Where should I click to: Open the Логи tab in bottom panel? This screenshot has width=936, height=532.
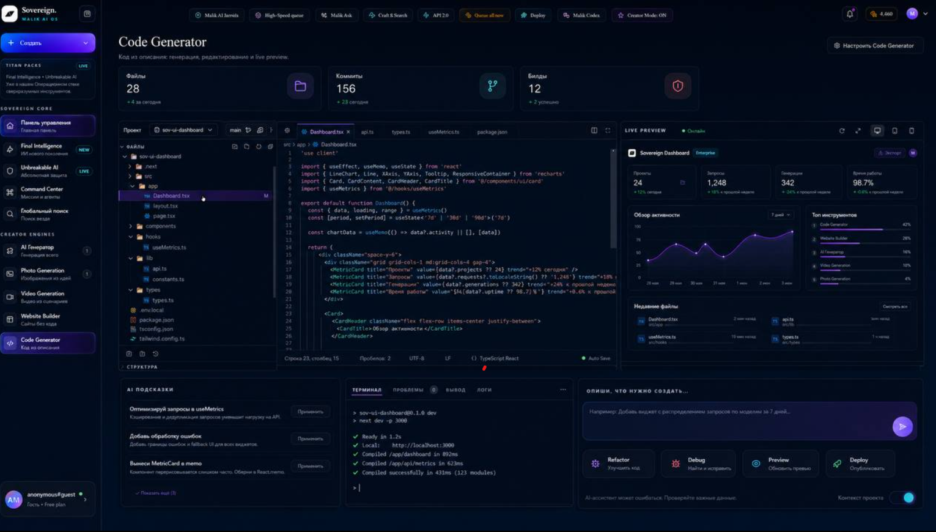(x=484, y=390)
